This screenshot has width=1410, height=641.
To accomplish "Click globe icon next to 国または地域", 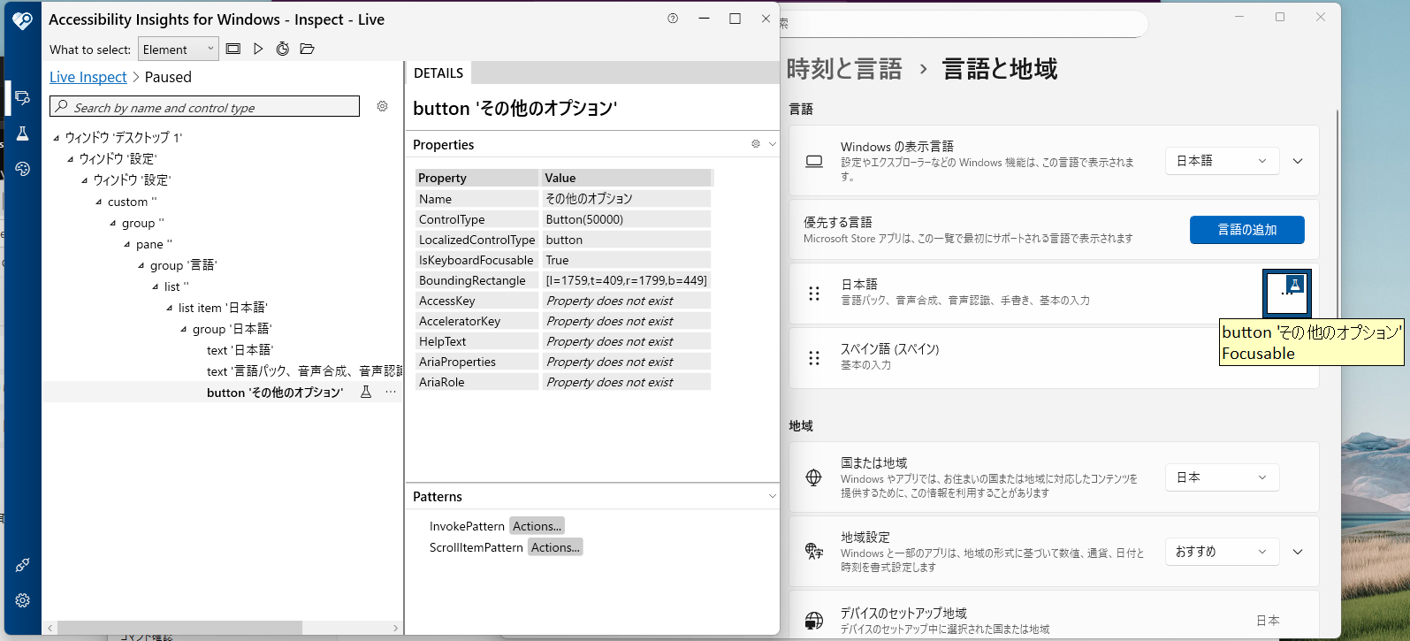I will click(814, 477).
